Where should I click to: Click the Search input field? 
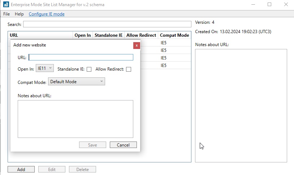(x=107, y=24)
